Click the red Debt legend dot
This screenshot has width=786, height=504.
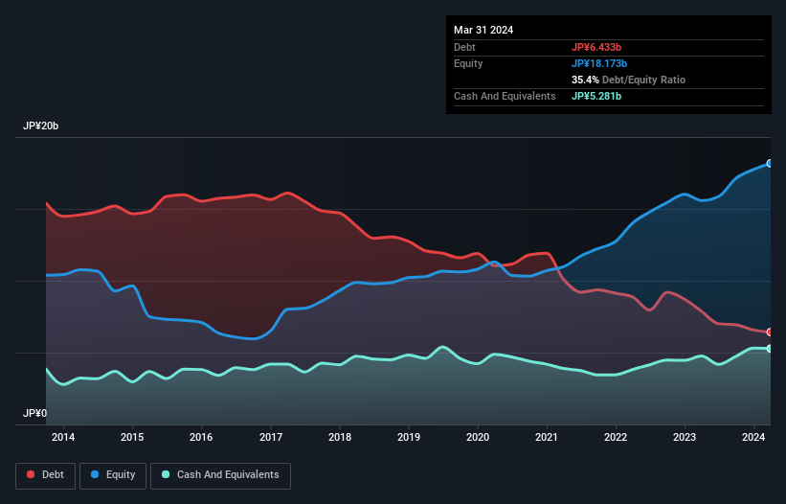coord(31,474)
